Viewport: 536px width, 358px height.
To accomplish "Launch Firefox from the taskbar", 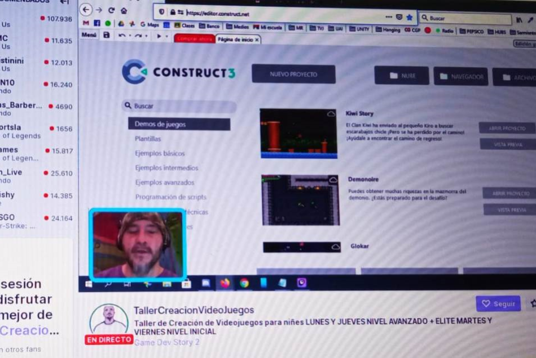I will [x=225, y=282].
